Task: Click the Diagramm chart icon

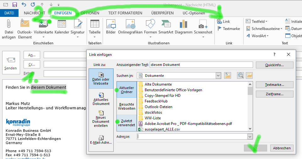Action: coord(183,24)
